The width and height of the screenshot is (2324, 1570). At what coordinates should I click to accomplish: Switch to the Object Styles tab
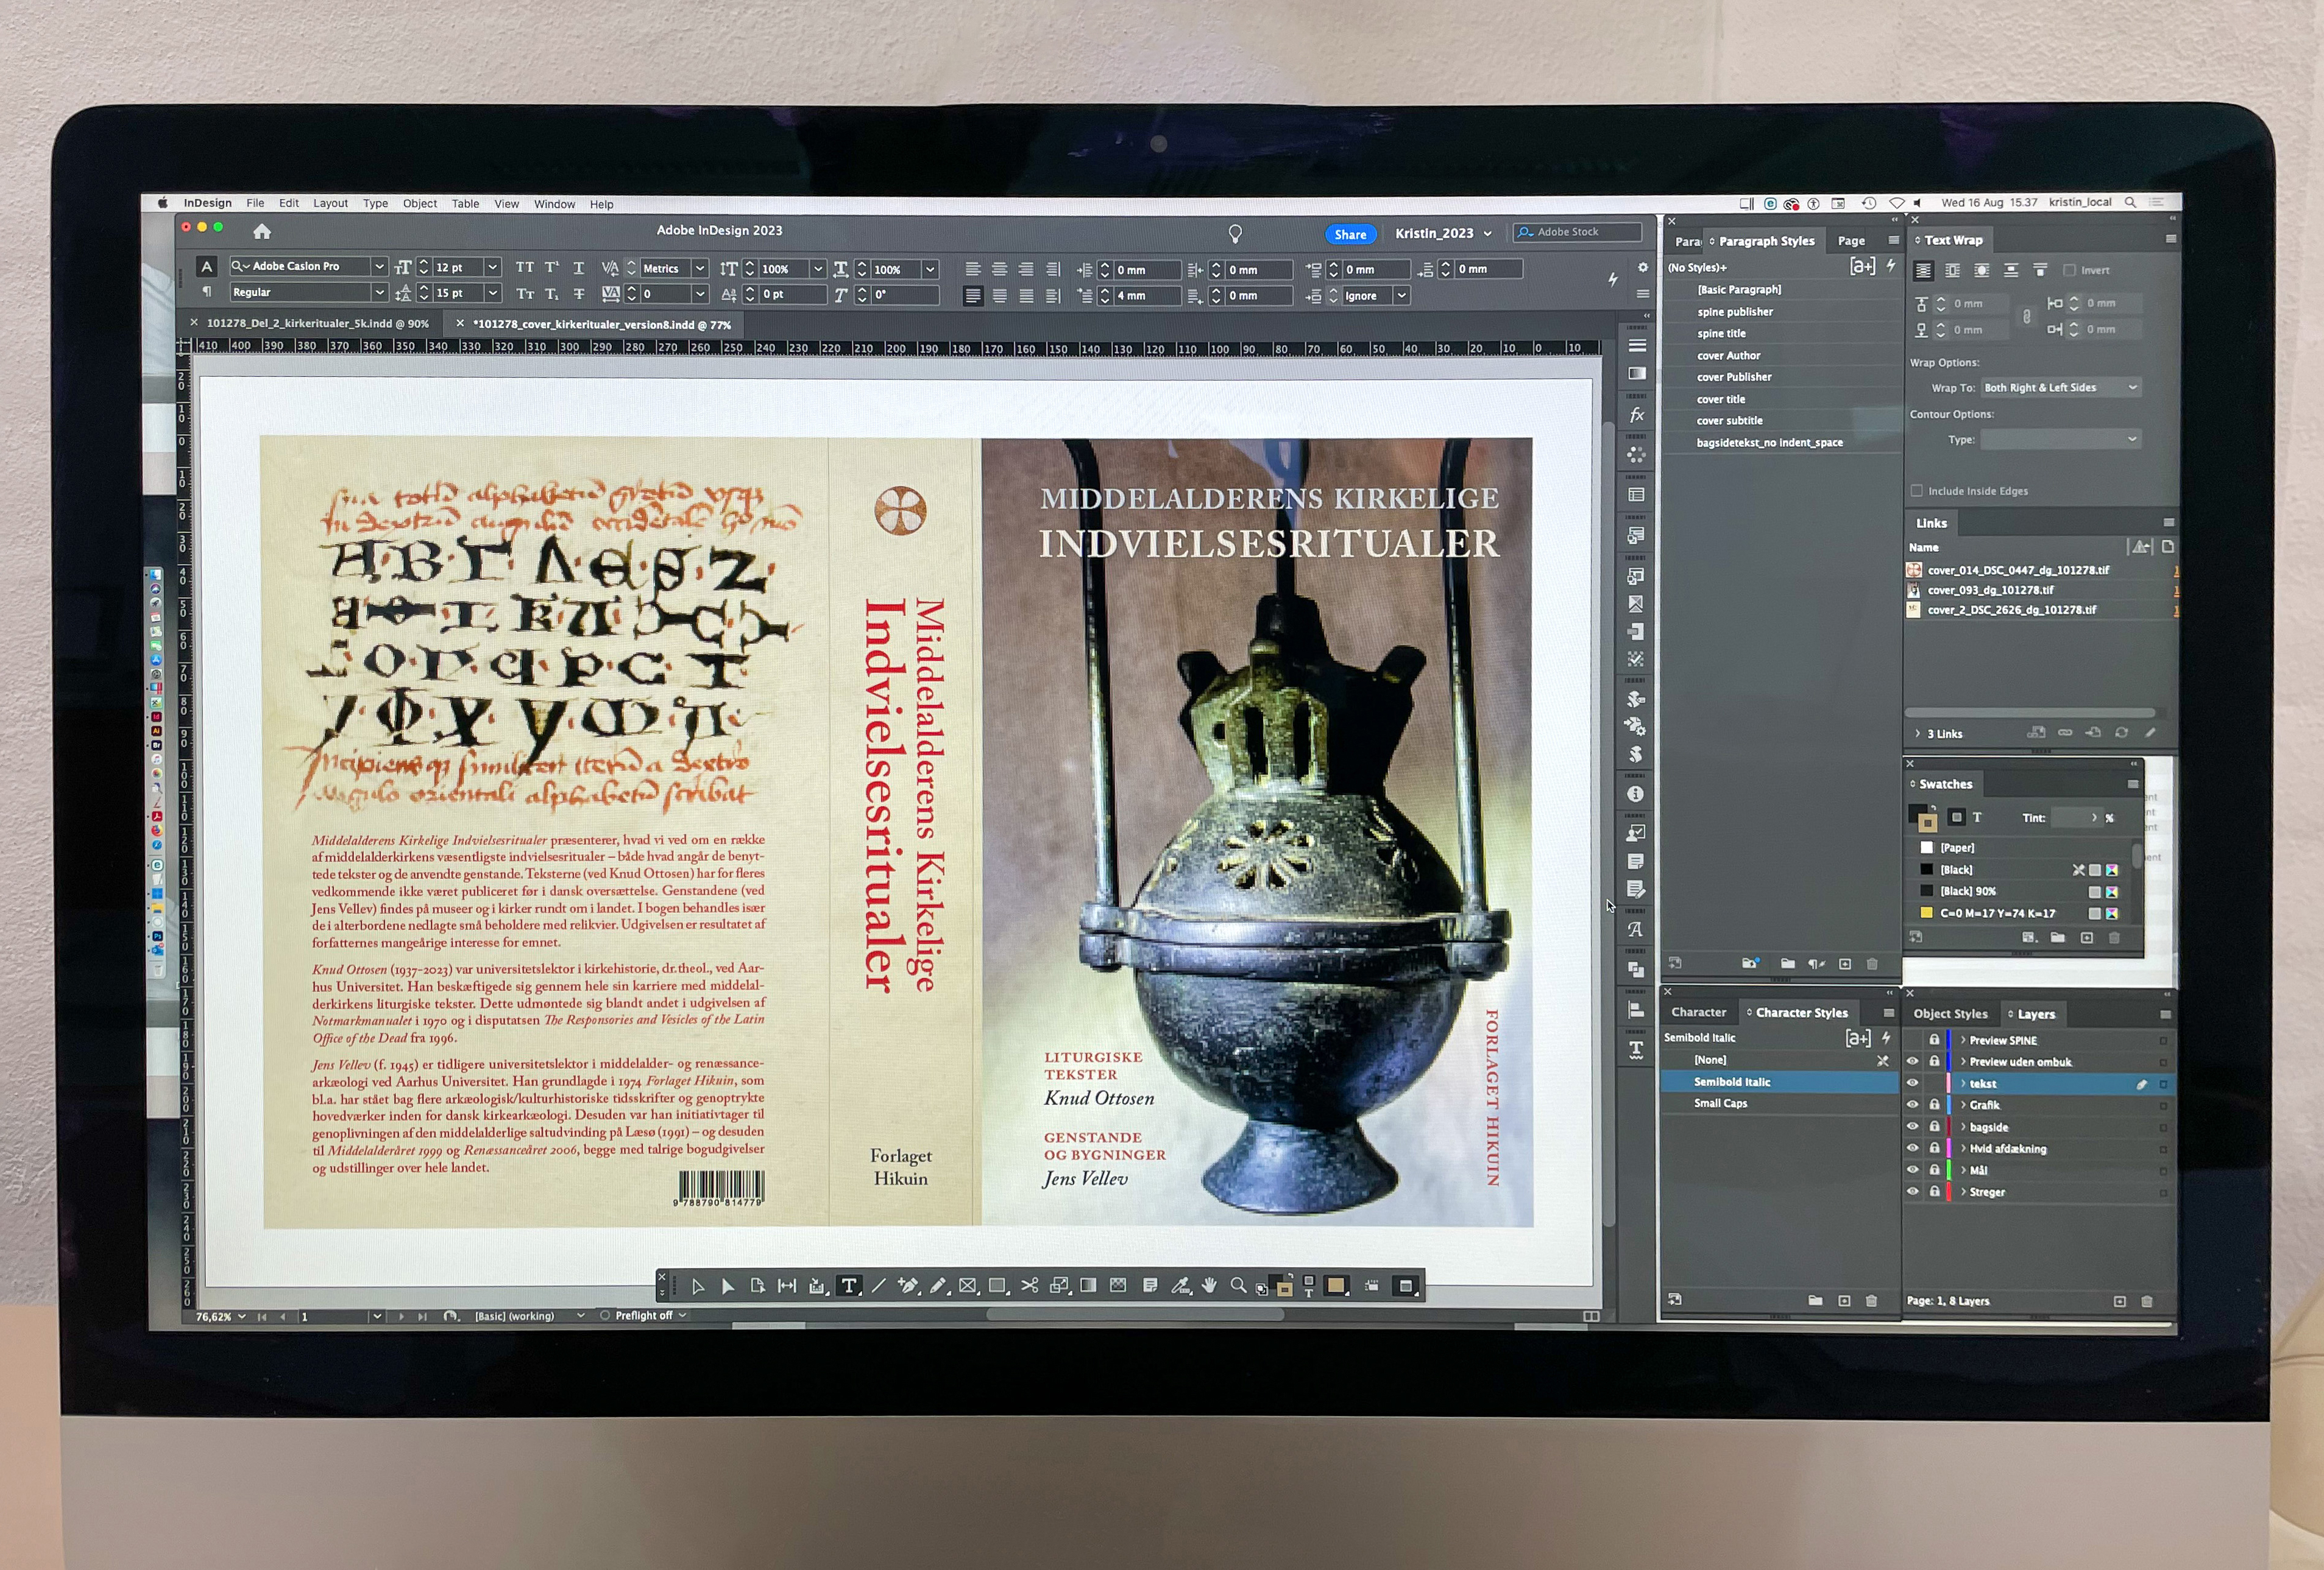[1950, 1015]
